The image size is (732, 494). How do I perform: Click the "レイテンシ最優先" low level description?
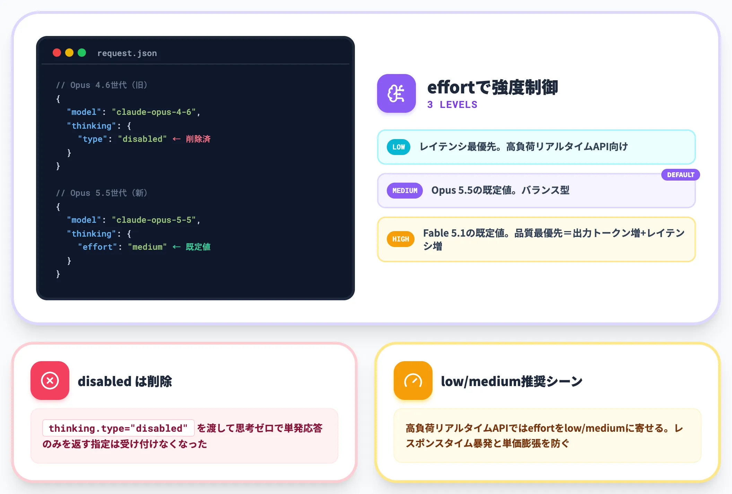click(x=524, y=147)
